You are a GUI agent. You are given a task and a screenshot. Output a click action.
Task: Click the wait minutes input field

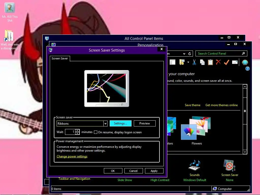pyautogui.click(x=70, y=132)
